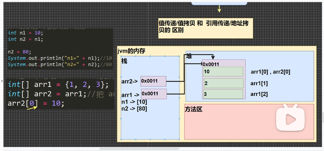
Task: Select the int n1 = 10 code image
Action: point(59,48)
